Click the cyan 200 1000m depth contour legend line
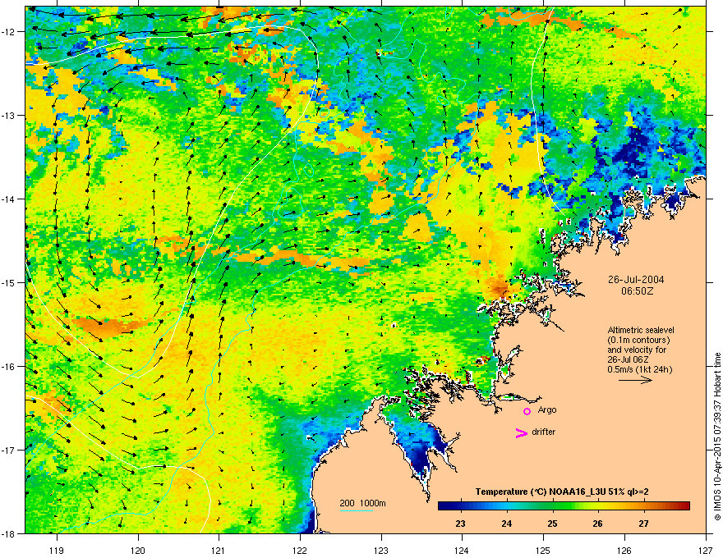This screenshot has width=723, height=558. click(x=356, y=510)
